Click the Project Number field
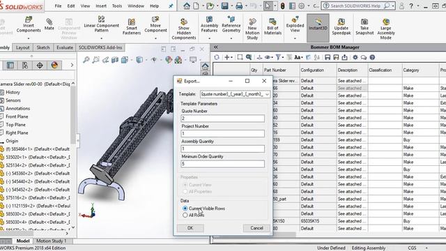The image size is (446, 251). pyautogui.click(x=223, y=133)
